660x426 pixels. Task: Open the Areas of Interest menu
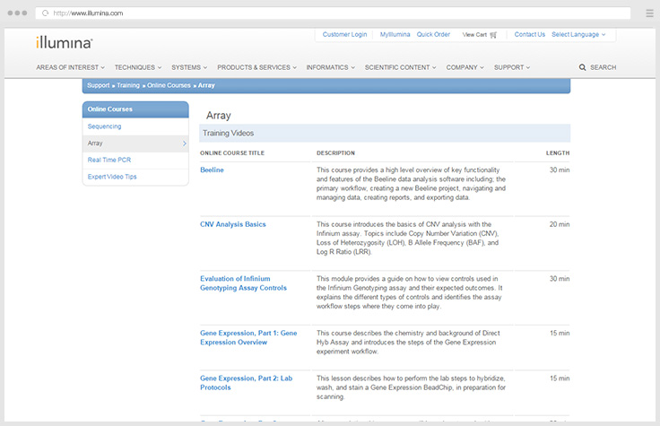(x=70, y=67)
